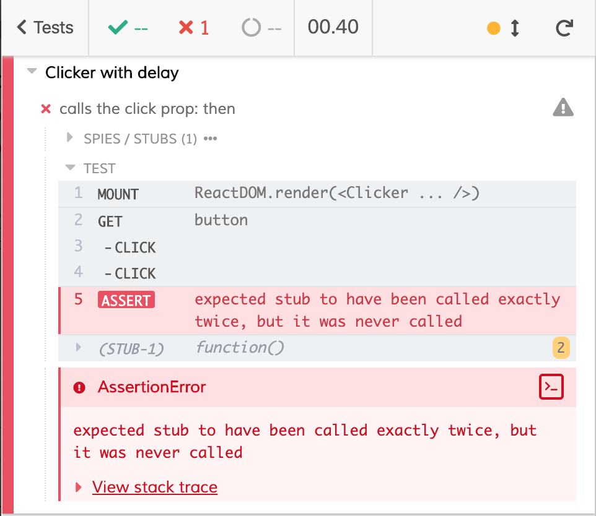Select the failed test titled calls the click prop

coord(147,109)
